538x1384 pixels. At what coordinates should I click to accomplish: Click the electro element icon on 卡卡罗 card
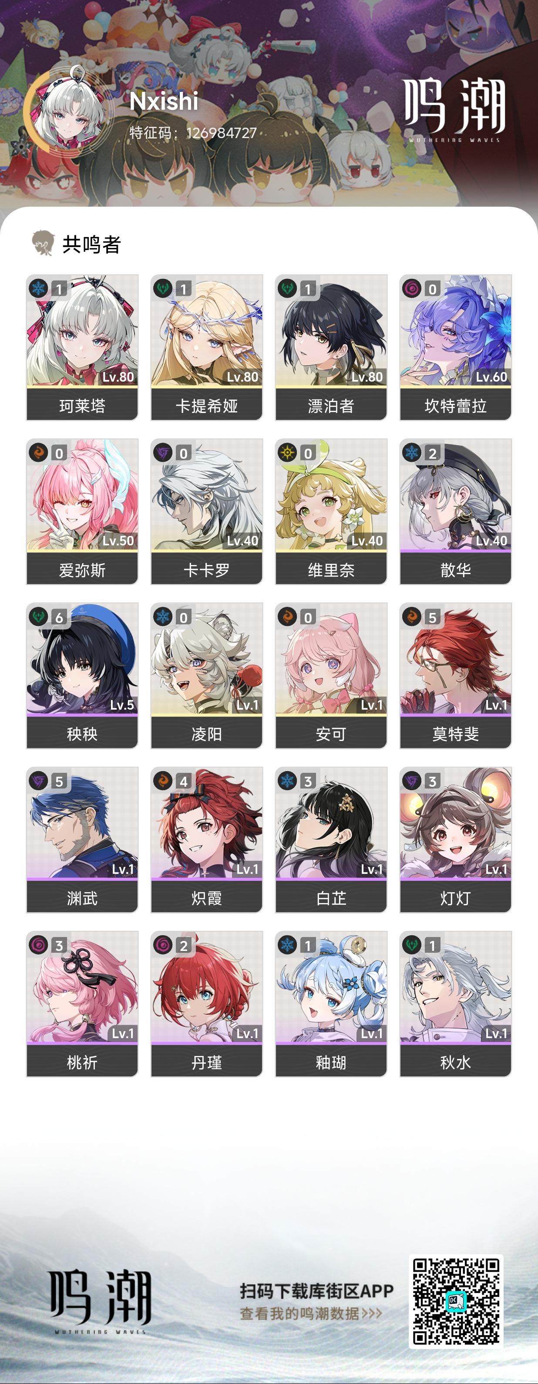163,452
